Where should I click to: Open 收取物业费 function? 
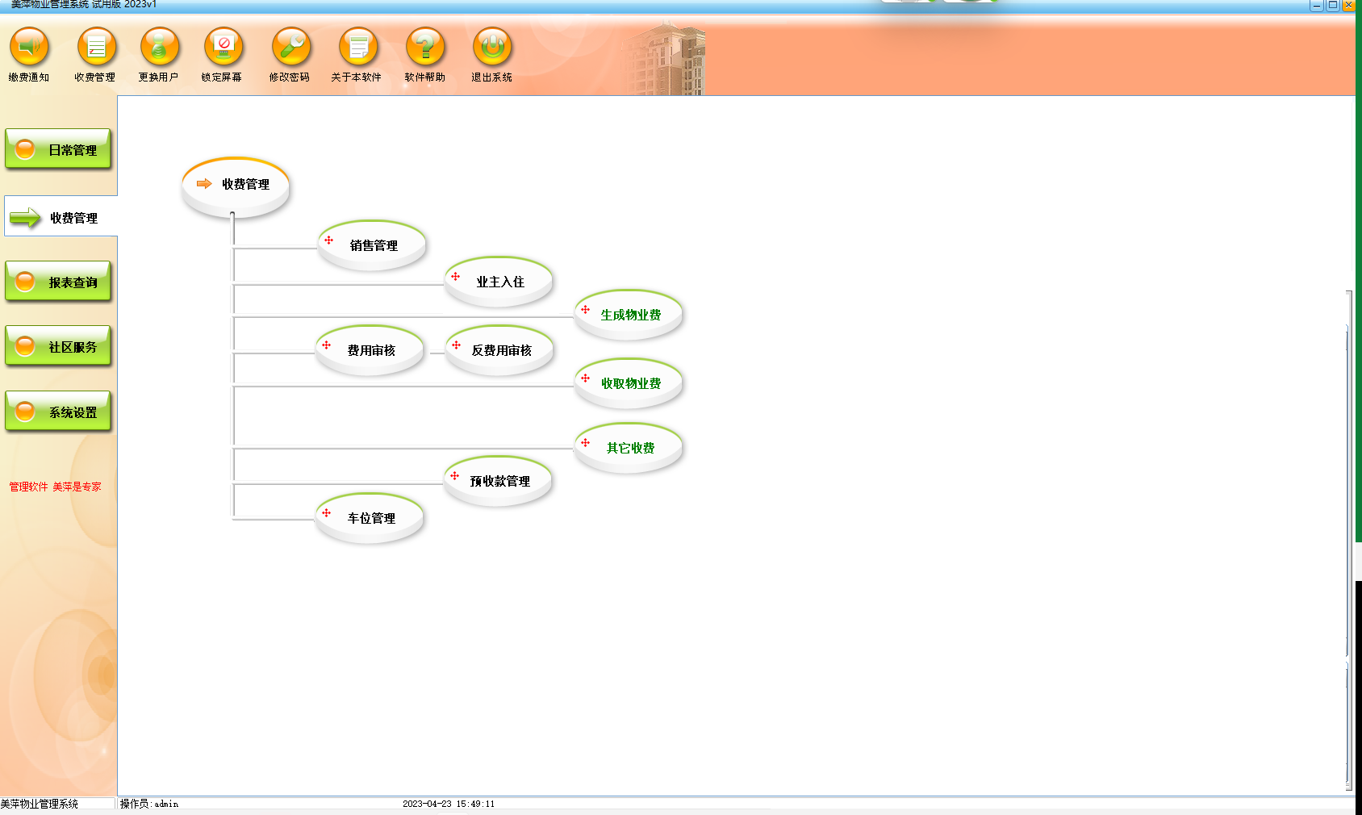coord(629,382)
